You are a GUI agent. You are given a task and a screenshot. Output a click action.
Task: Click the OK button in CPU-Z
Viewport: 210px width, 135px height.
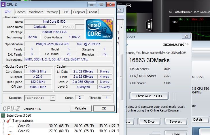(104, 108)
